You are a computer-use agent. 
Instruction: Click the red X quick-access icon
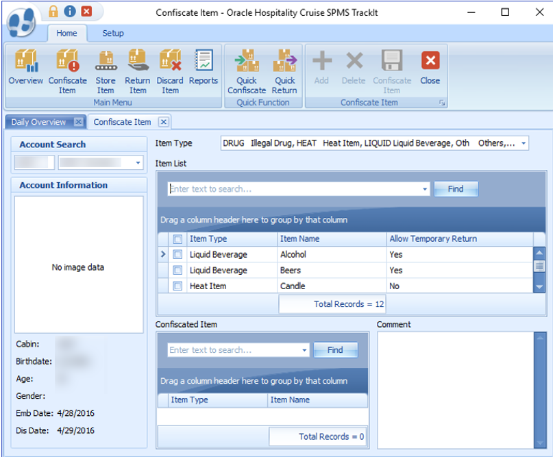tap(86, 11)
